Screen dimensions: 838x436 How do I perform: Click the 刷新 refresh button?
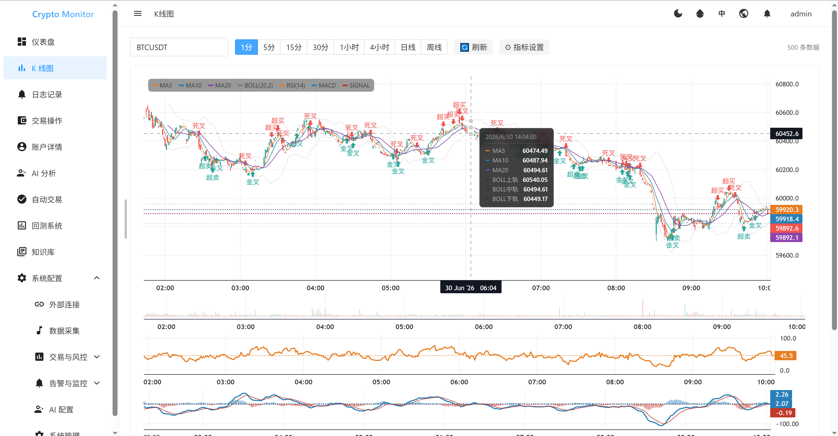coord(473,47)
